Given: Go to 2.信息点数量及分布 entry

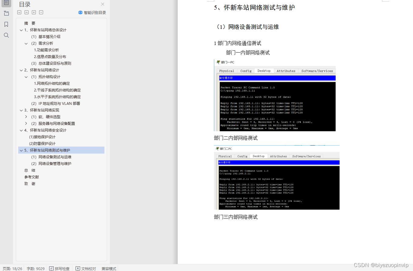Looking at the screenshot, I should tap(50, 57).
